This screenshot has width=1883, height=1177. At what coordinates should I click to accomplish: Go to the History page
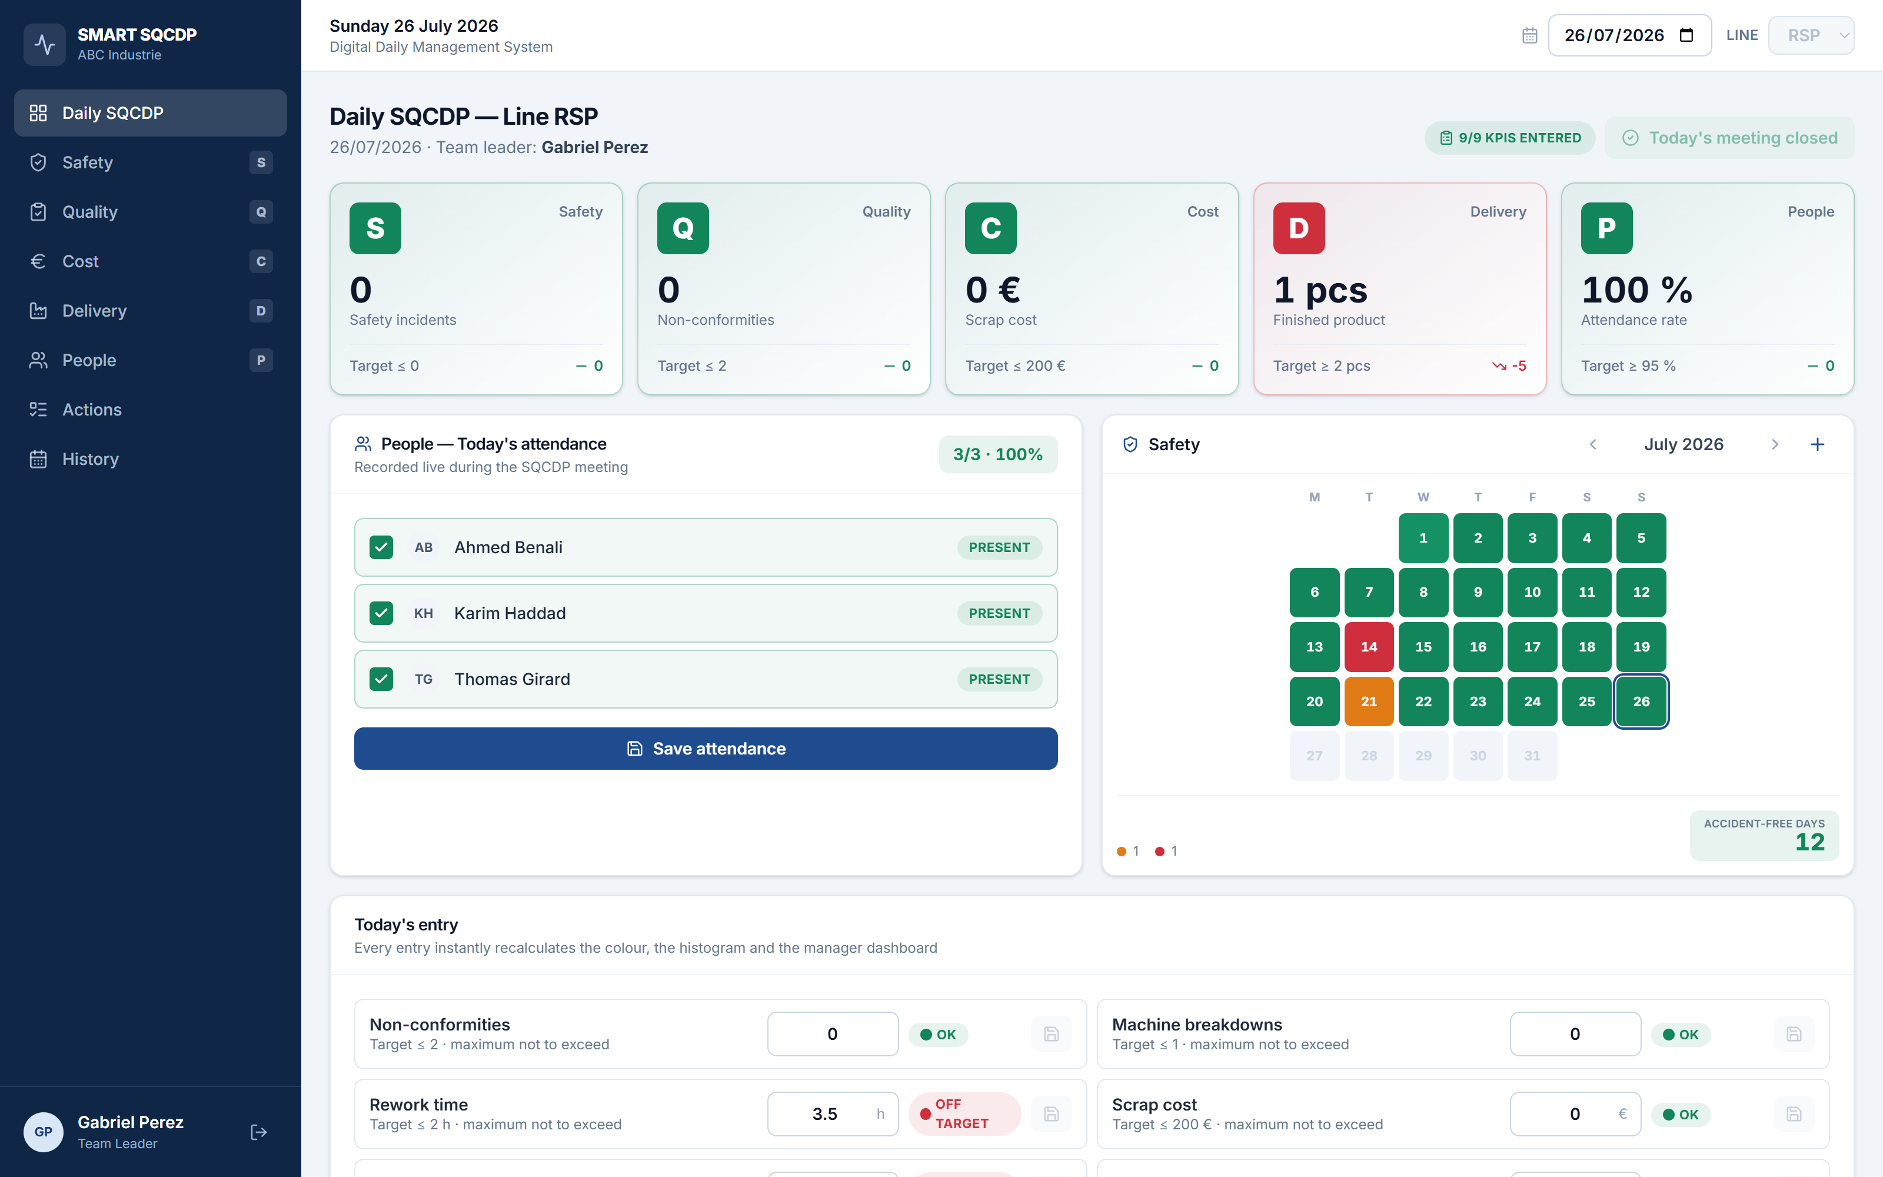click(150, 458)
